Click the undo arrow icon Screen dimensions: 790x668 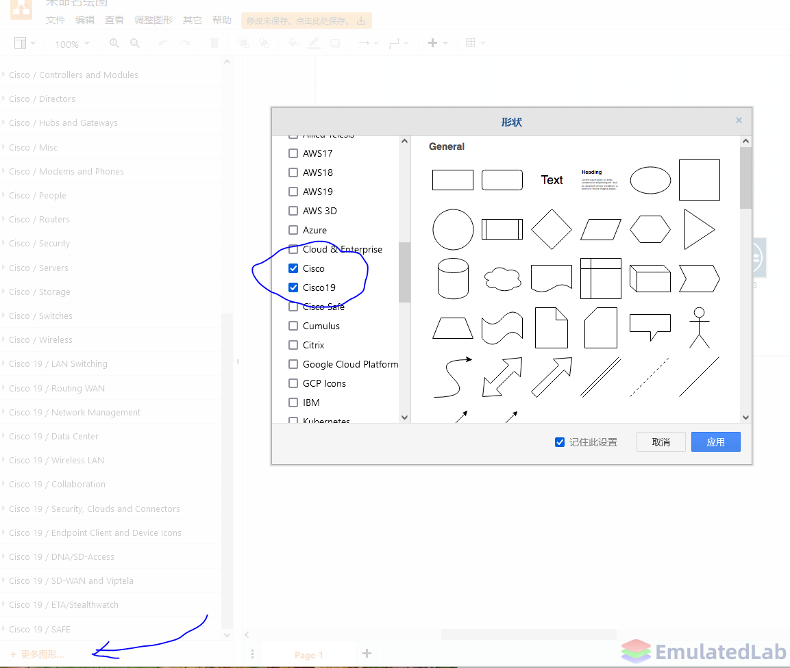[163, 43]
